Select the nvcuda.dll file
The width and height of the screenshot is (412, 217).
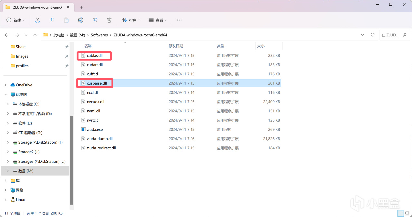click(x=96, y=102)
